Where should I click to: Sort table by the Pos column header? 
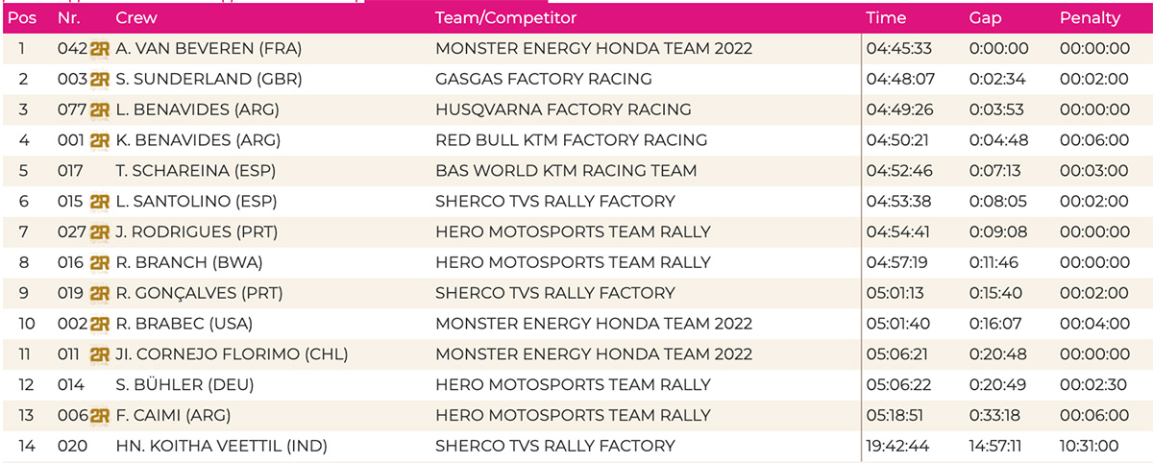coord(21,18)
